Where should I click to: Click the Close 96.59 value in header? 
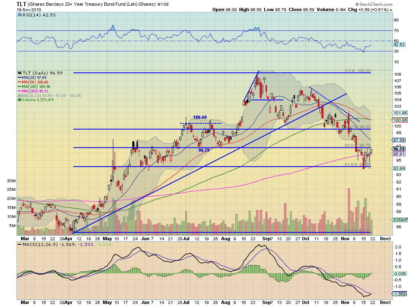(301, 9)
